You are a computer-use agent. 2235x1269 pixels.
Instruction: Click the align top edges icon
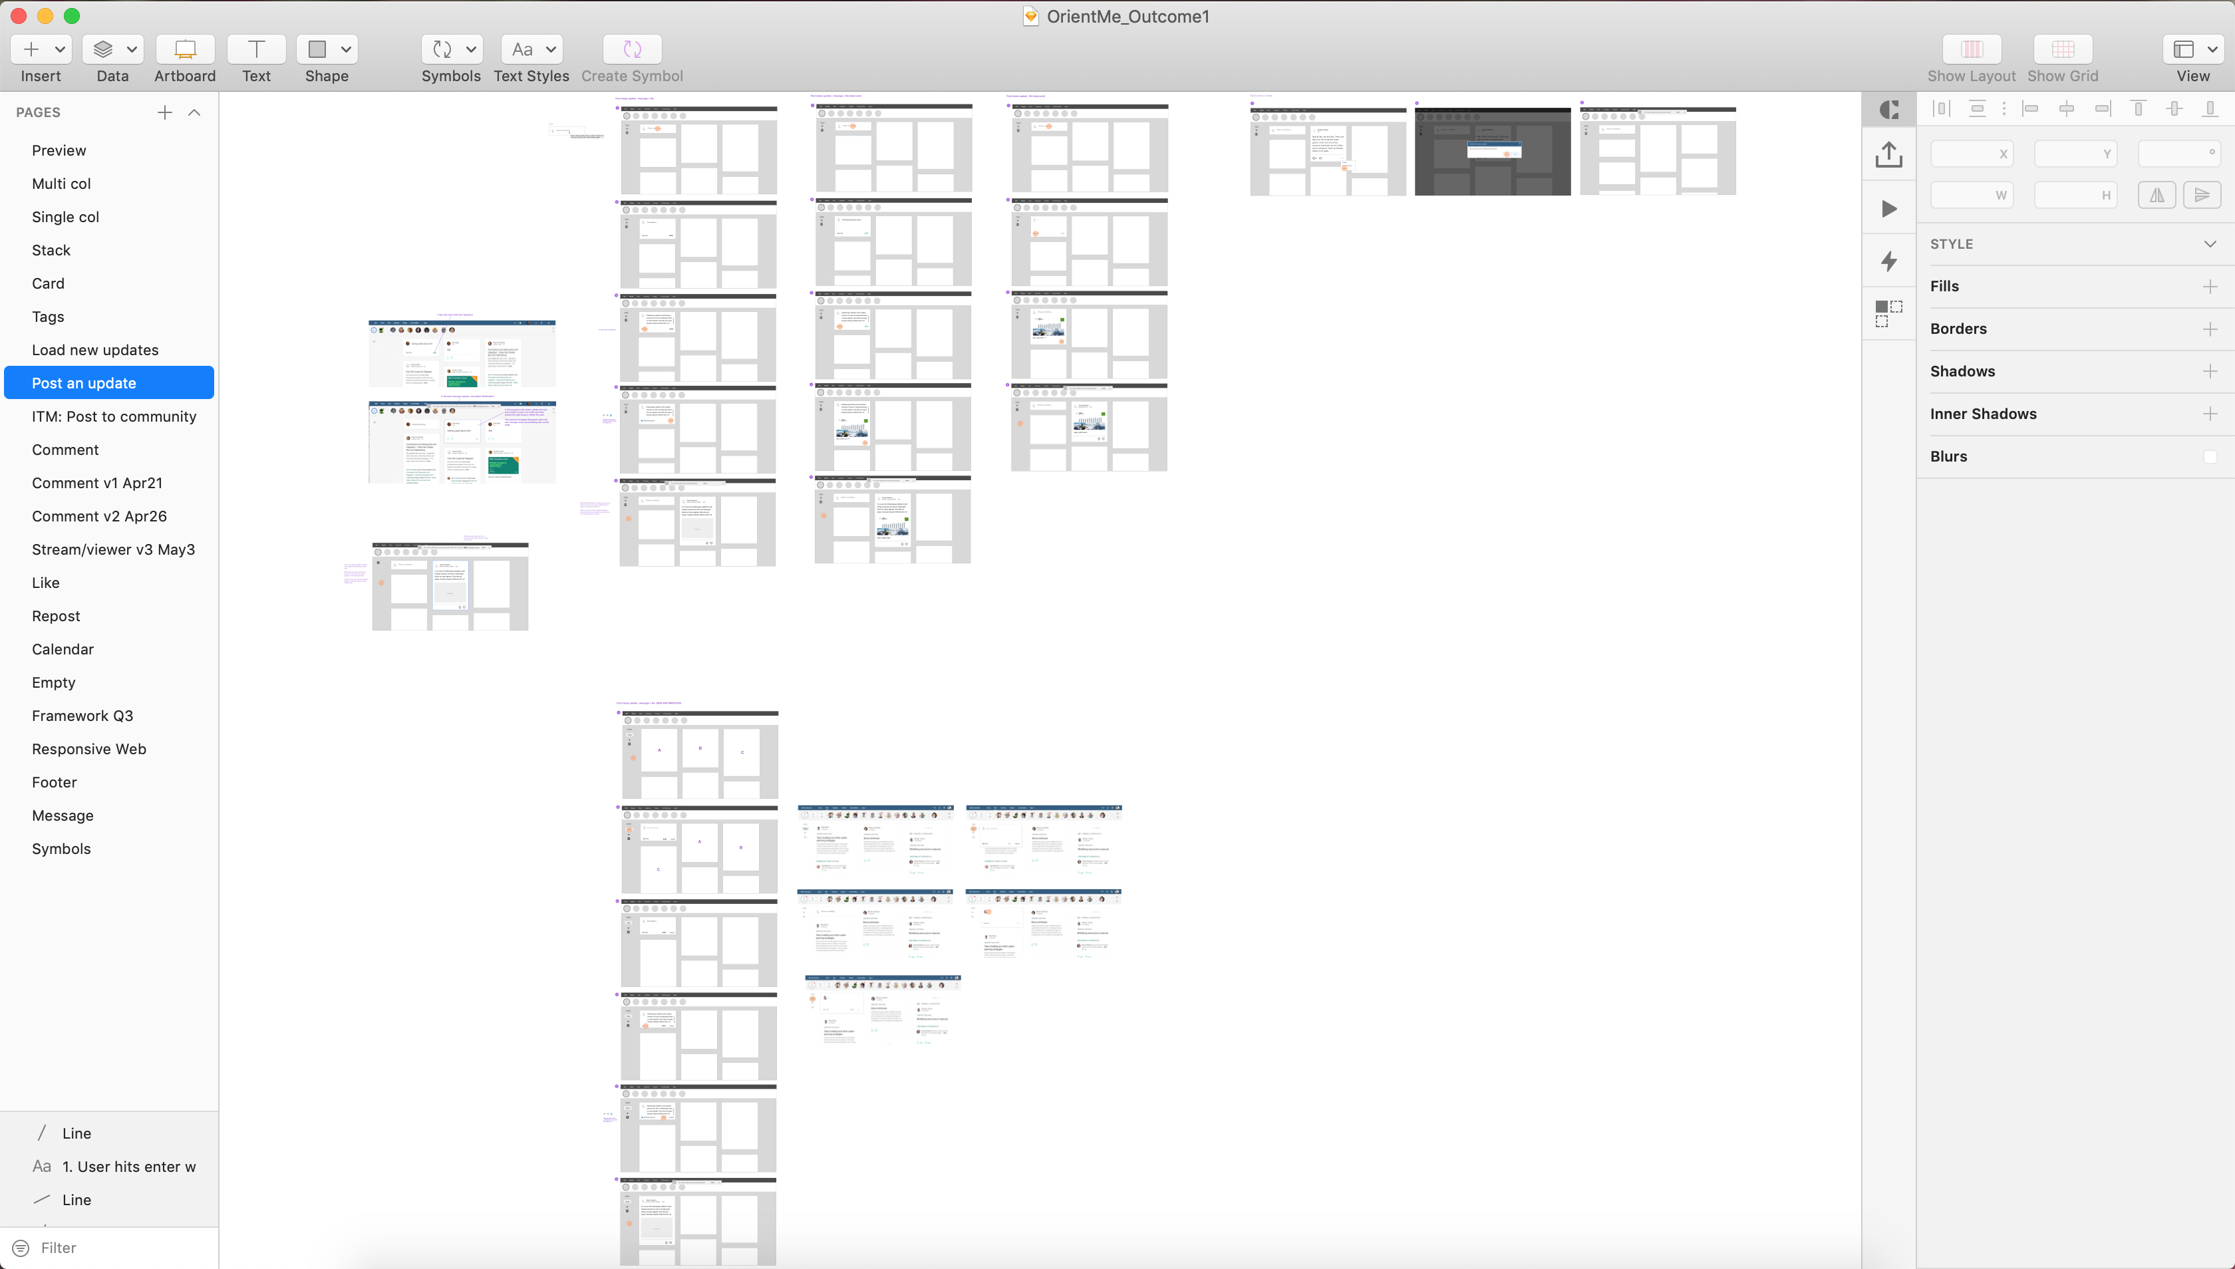click(2137, 109)
